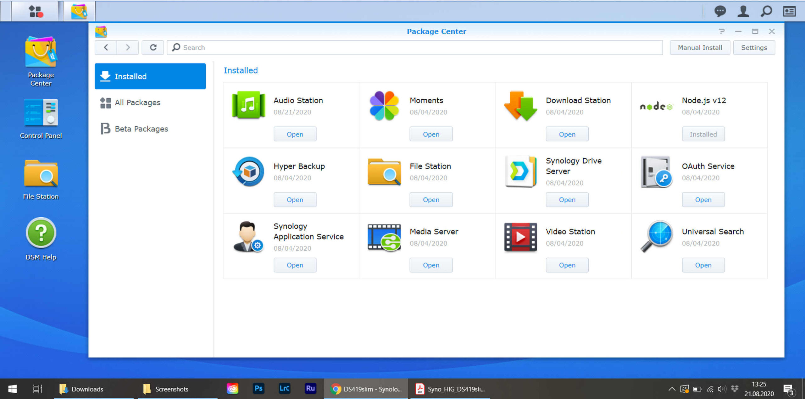This screenshot has width=805, height=399.
Task: Open Moments via its Open button
Action: point(431,134)
